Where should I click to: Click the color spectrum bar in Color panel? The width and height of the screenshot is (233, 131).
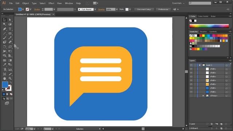point(209,26)
